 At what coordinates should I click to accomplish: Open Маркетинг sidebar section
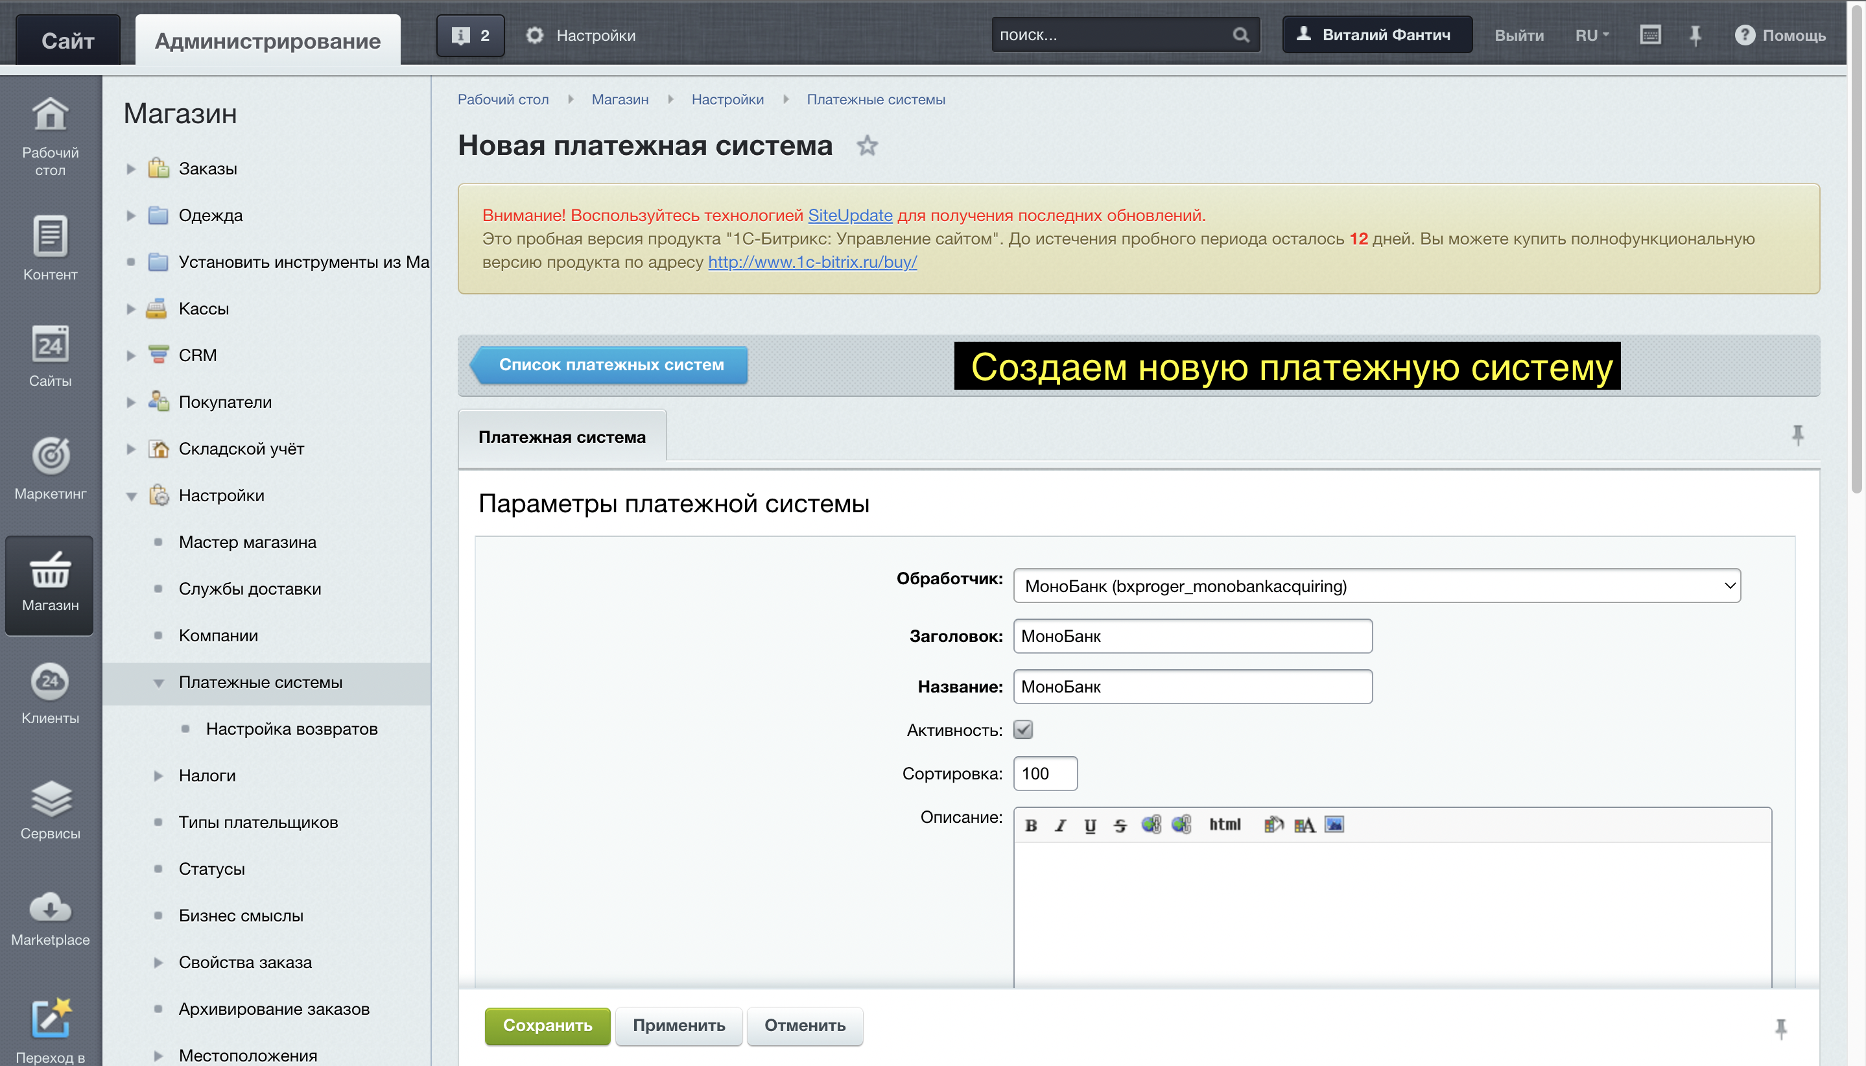click(x=50, y=469)
